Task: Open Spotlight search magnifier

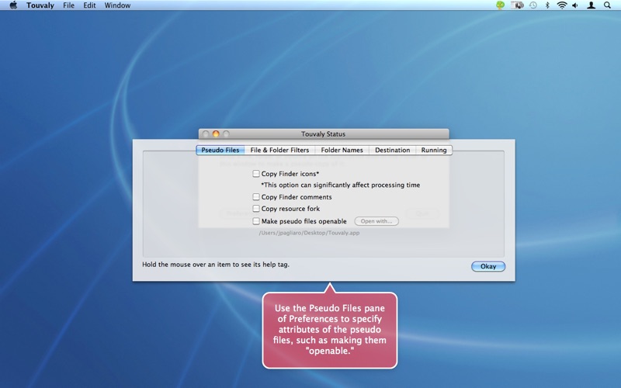Action: [607, 5]
